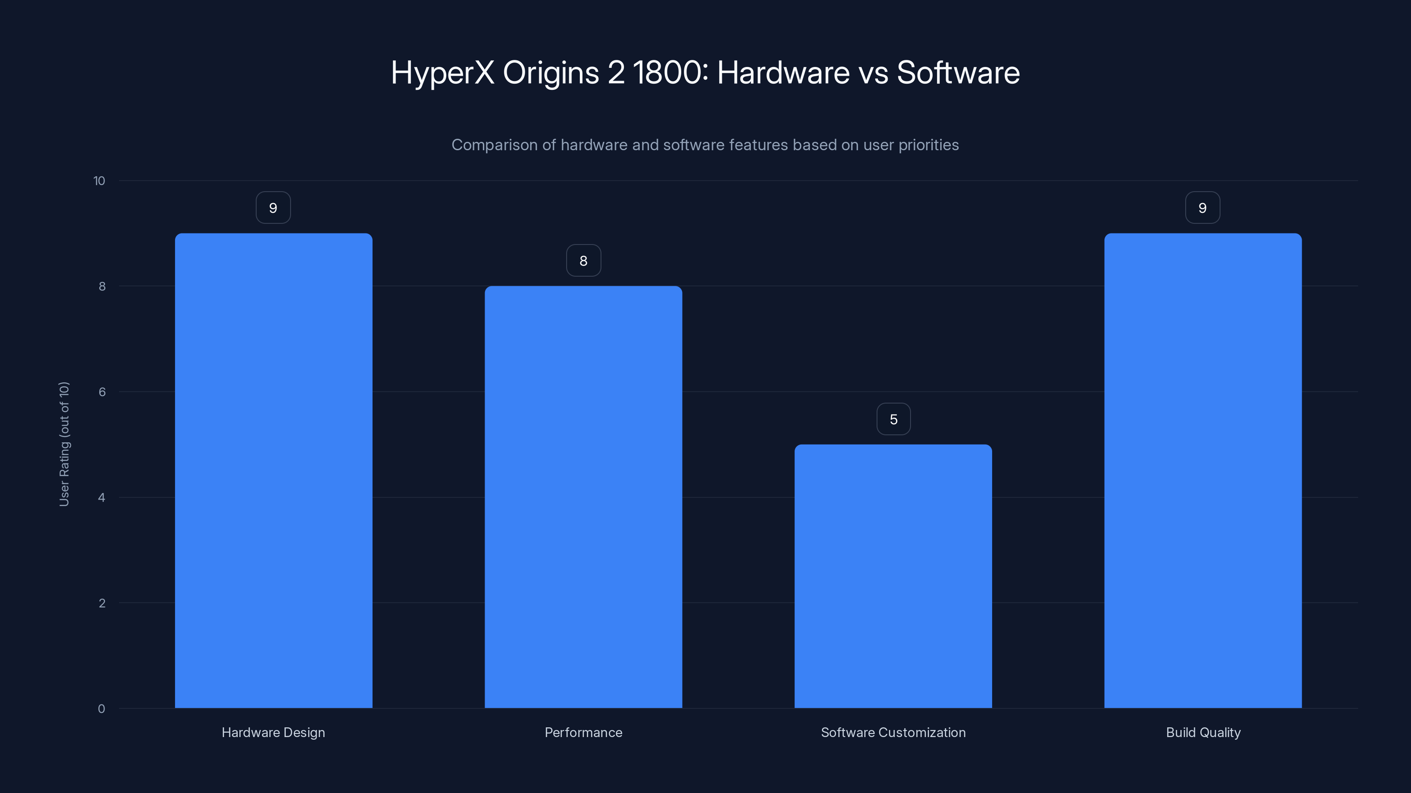Click the Hardware Design axis label
Screen dimensions: 1411x793
click(273, 733)
